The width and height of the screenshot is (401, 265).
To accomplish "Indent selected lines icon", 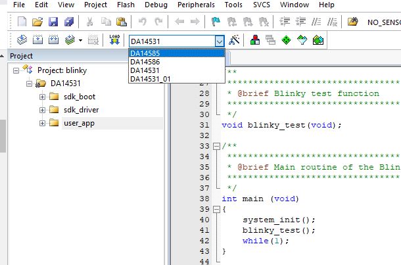I will tap(285, 22).
